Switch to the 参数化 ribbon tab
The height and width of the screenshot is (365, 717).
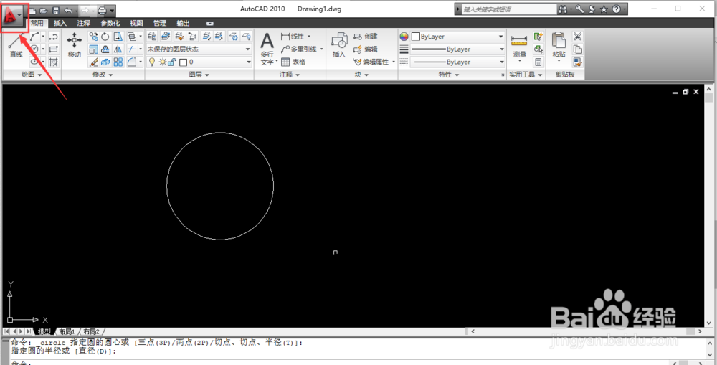(110, 23)
